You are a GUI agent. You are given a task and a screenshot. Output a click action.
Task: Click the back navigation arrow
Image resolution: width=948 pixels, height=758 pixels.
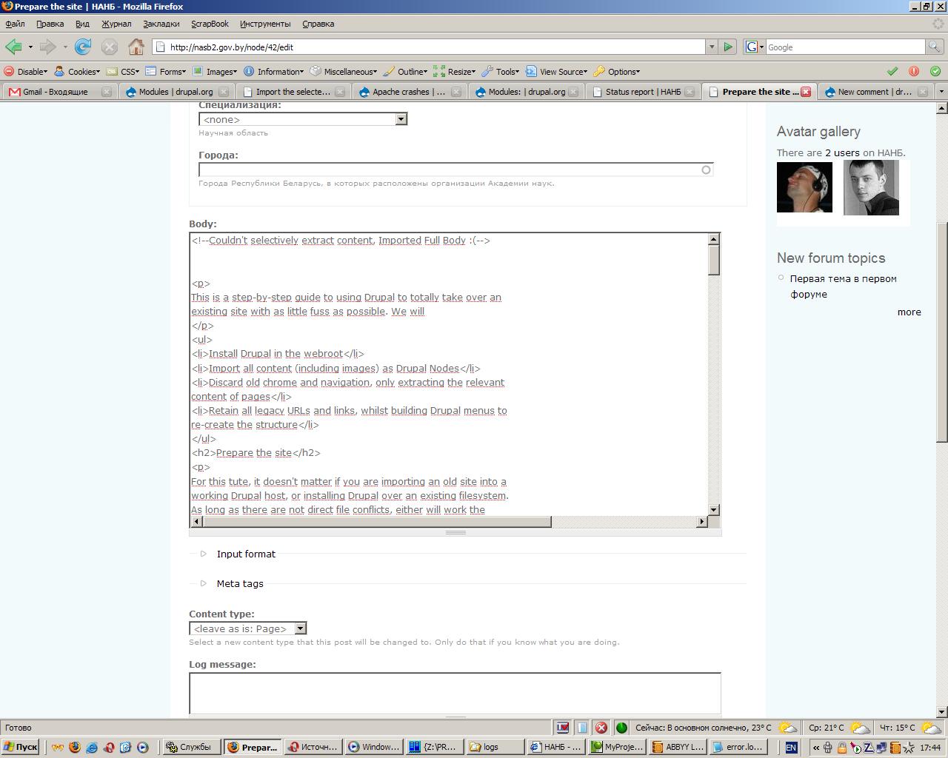(x=13, y=47)
